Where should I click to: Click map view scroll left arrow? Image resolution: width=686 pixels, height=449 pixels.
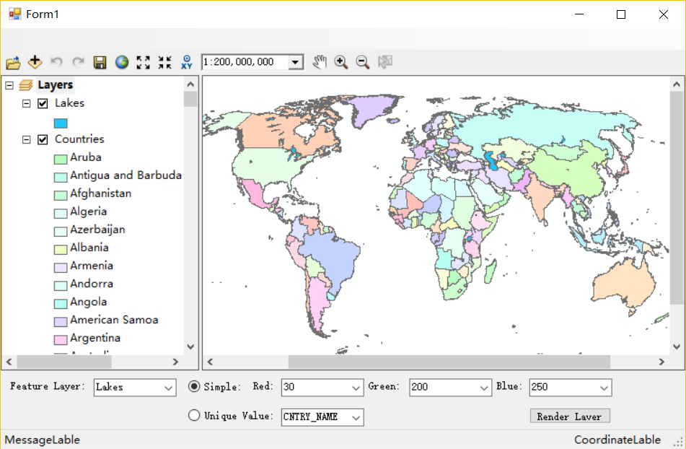(x=210, y=362)
